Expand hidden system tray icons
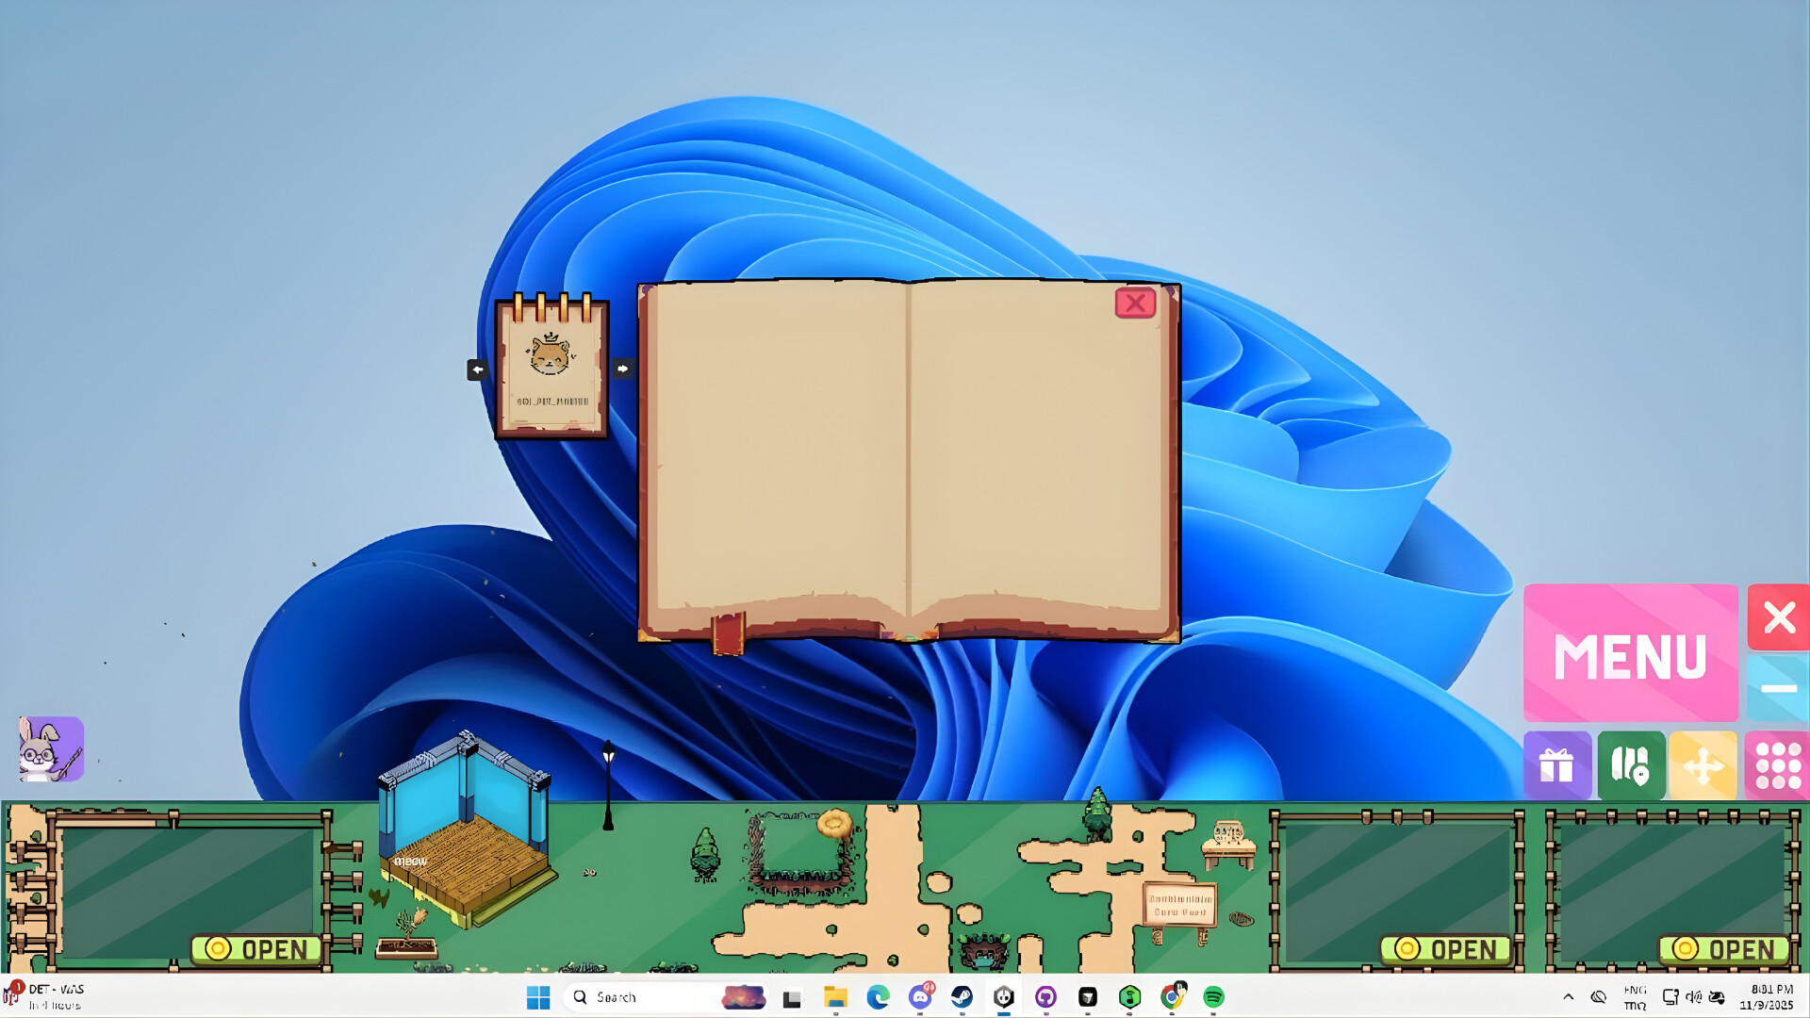This screenshot has width=1810, height=1018. 1568,995
